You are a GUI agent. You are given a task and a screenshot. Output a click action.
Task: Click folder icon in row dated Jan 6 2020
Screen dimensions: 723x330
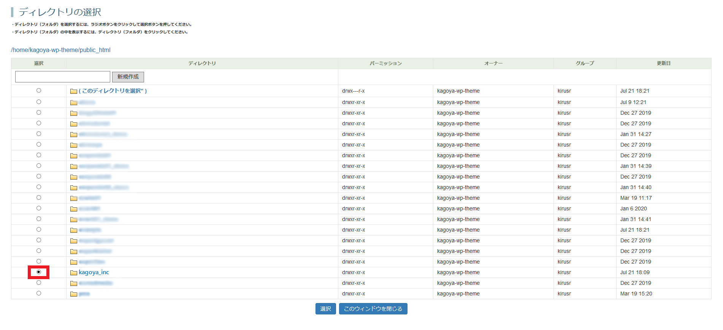click(74, 209)
